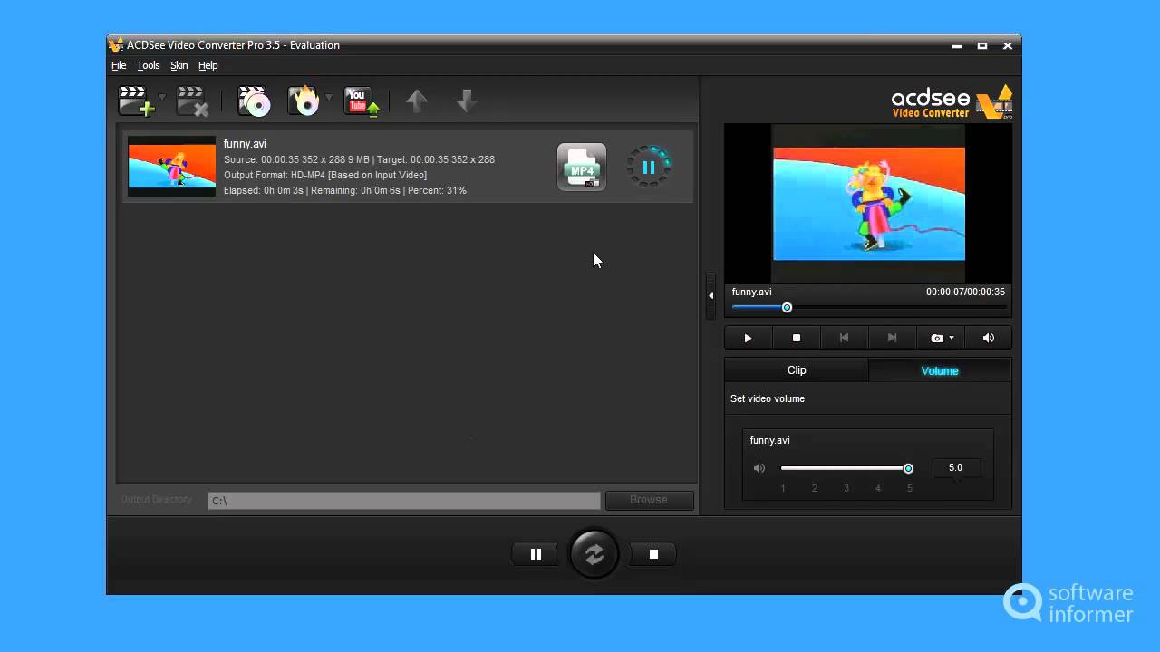Click the 00:00:07/00:00:35 time display
Screen dimensions: 1160x652
pos(965,292)
